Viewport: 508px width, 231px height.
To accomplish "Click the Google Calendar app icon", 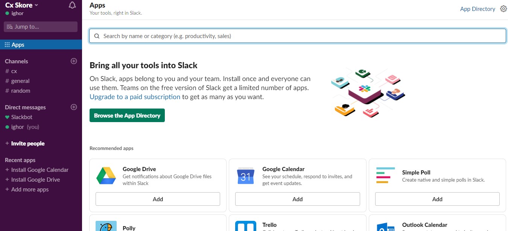I will pyautogui.click(x=246, y=175).
